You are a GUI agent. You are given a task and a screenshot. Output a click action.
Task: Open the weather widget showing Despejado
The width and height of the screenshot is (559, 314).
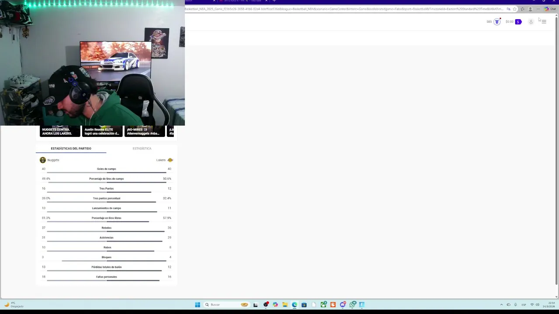13,305
